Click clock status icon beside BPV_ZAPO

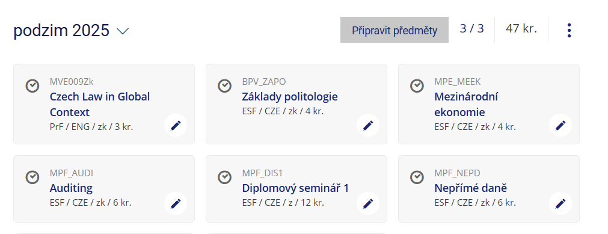224,86
